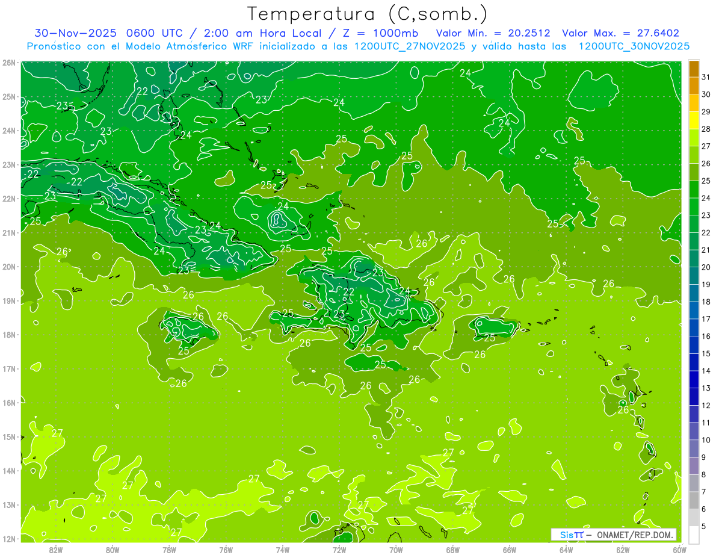Click the yellow legend swatch between 28 and 29
This screenshot has height=558, width=722.
(694, 120)
